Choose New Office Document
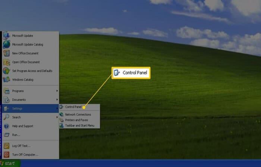Viewport: 261px width, 167px height. [31, 53]
